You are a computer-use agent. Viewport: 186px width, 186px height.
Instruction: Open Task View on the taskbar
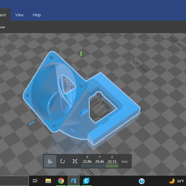tap(35, 181)
